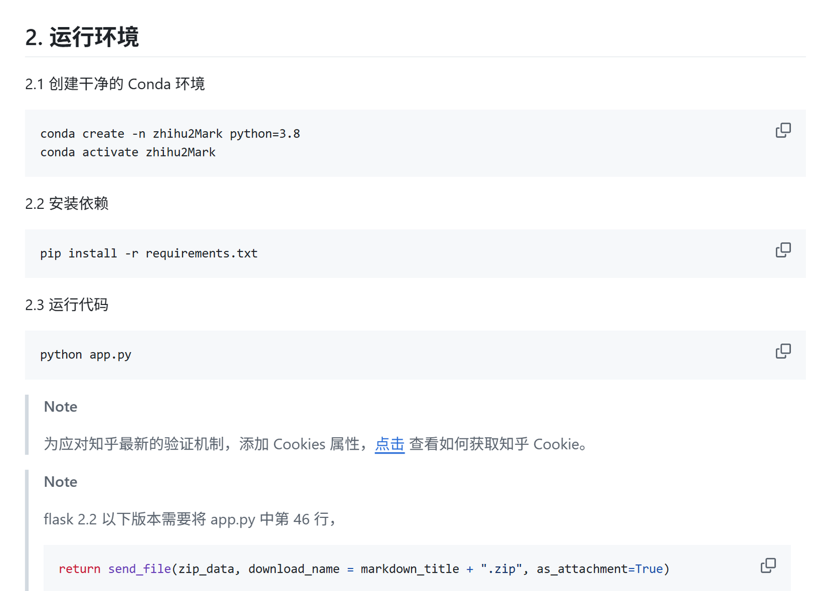Select the conda activate zhihu2Mark command text
Image resolution: width=829 pixels, height=591 pixels.
click(128, 152)
